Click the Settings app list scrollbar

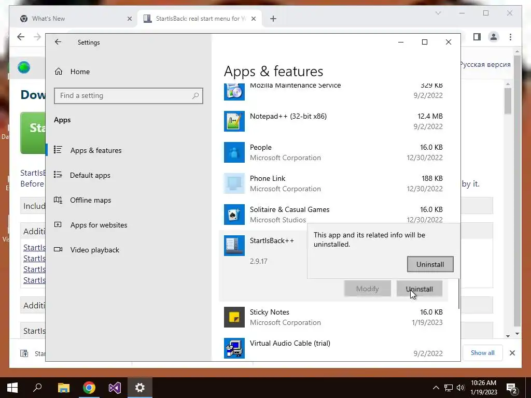pos(459,294)
